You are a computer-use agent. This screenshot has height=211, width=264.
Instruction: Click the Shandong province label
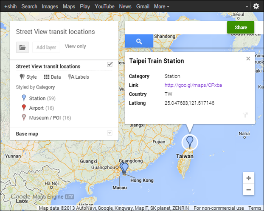tap(165, 36)
